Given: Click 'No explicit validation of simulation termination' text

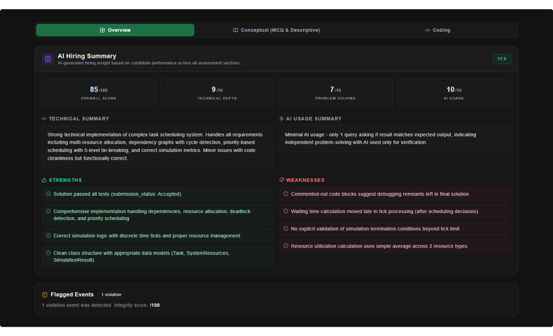Looking at the screenshot, I should coord(375,229).
